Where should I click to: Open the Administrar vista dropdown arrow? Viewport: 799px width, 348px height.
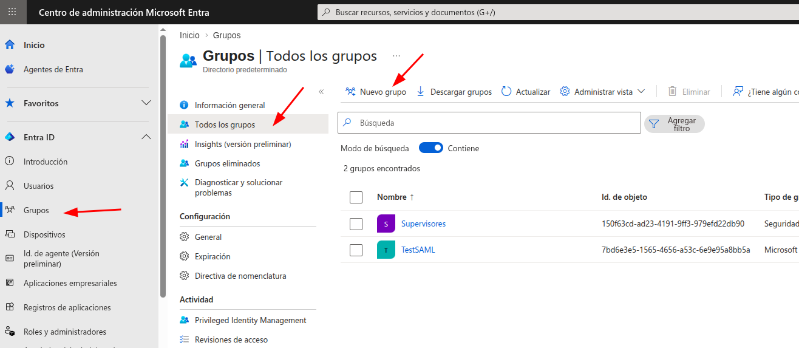point(641,92)
